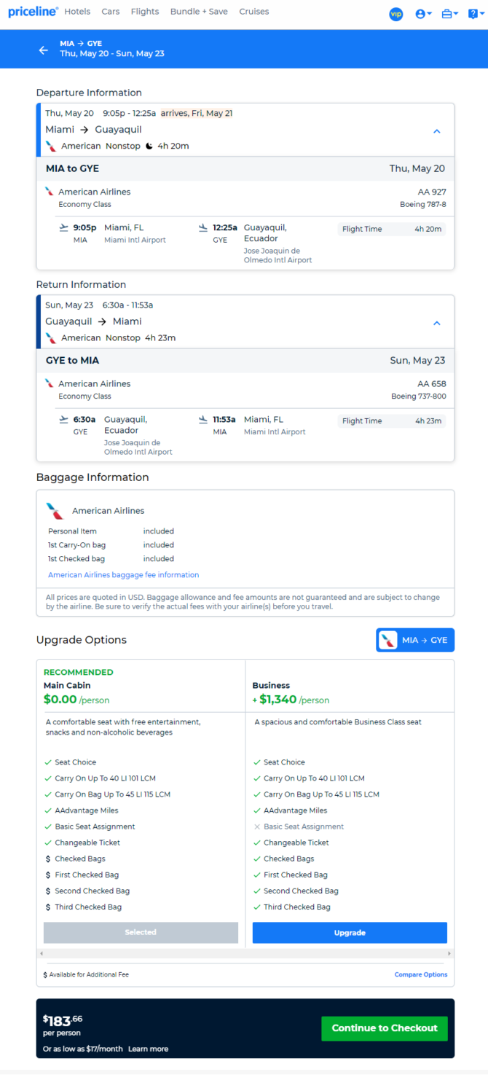Go to the Cruises section
488x1075 pixels.
coord(254,12)
